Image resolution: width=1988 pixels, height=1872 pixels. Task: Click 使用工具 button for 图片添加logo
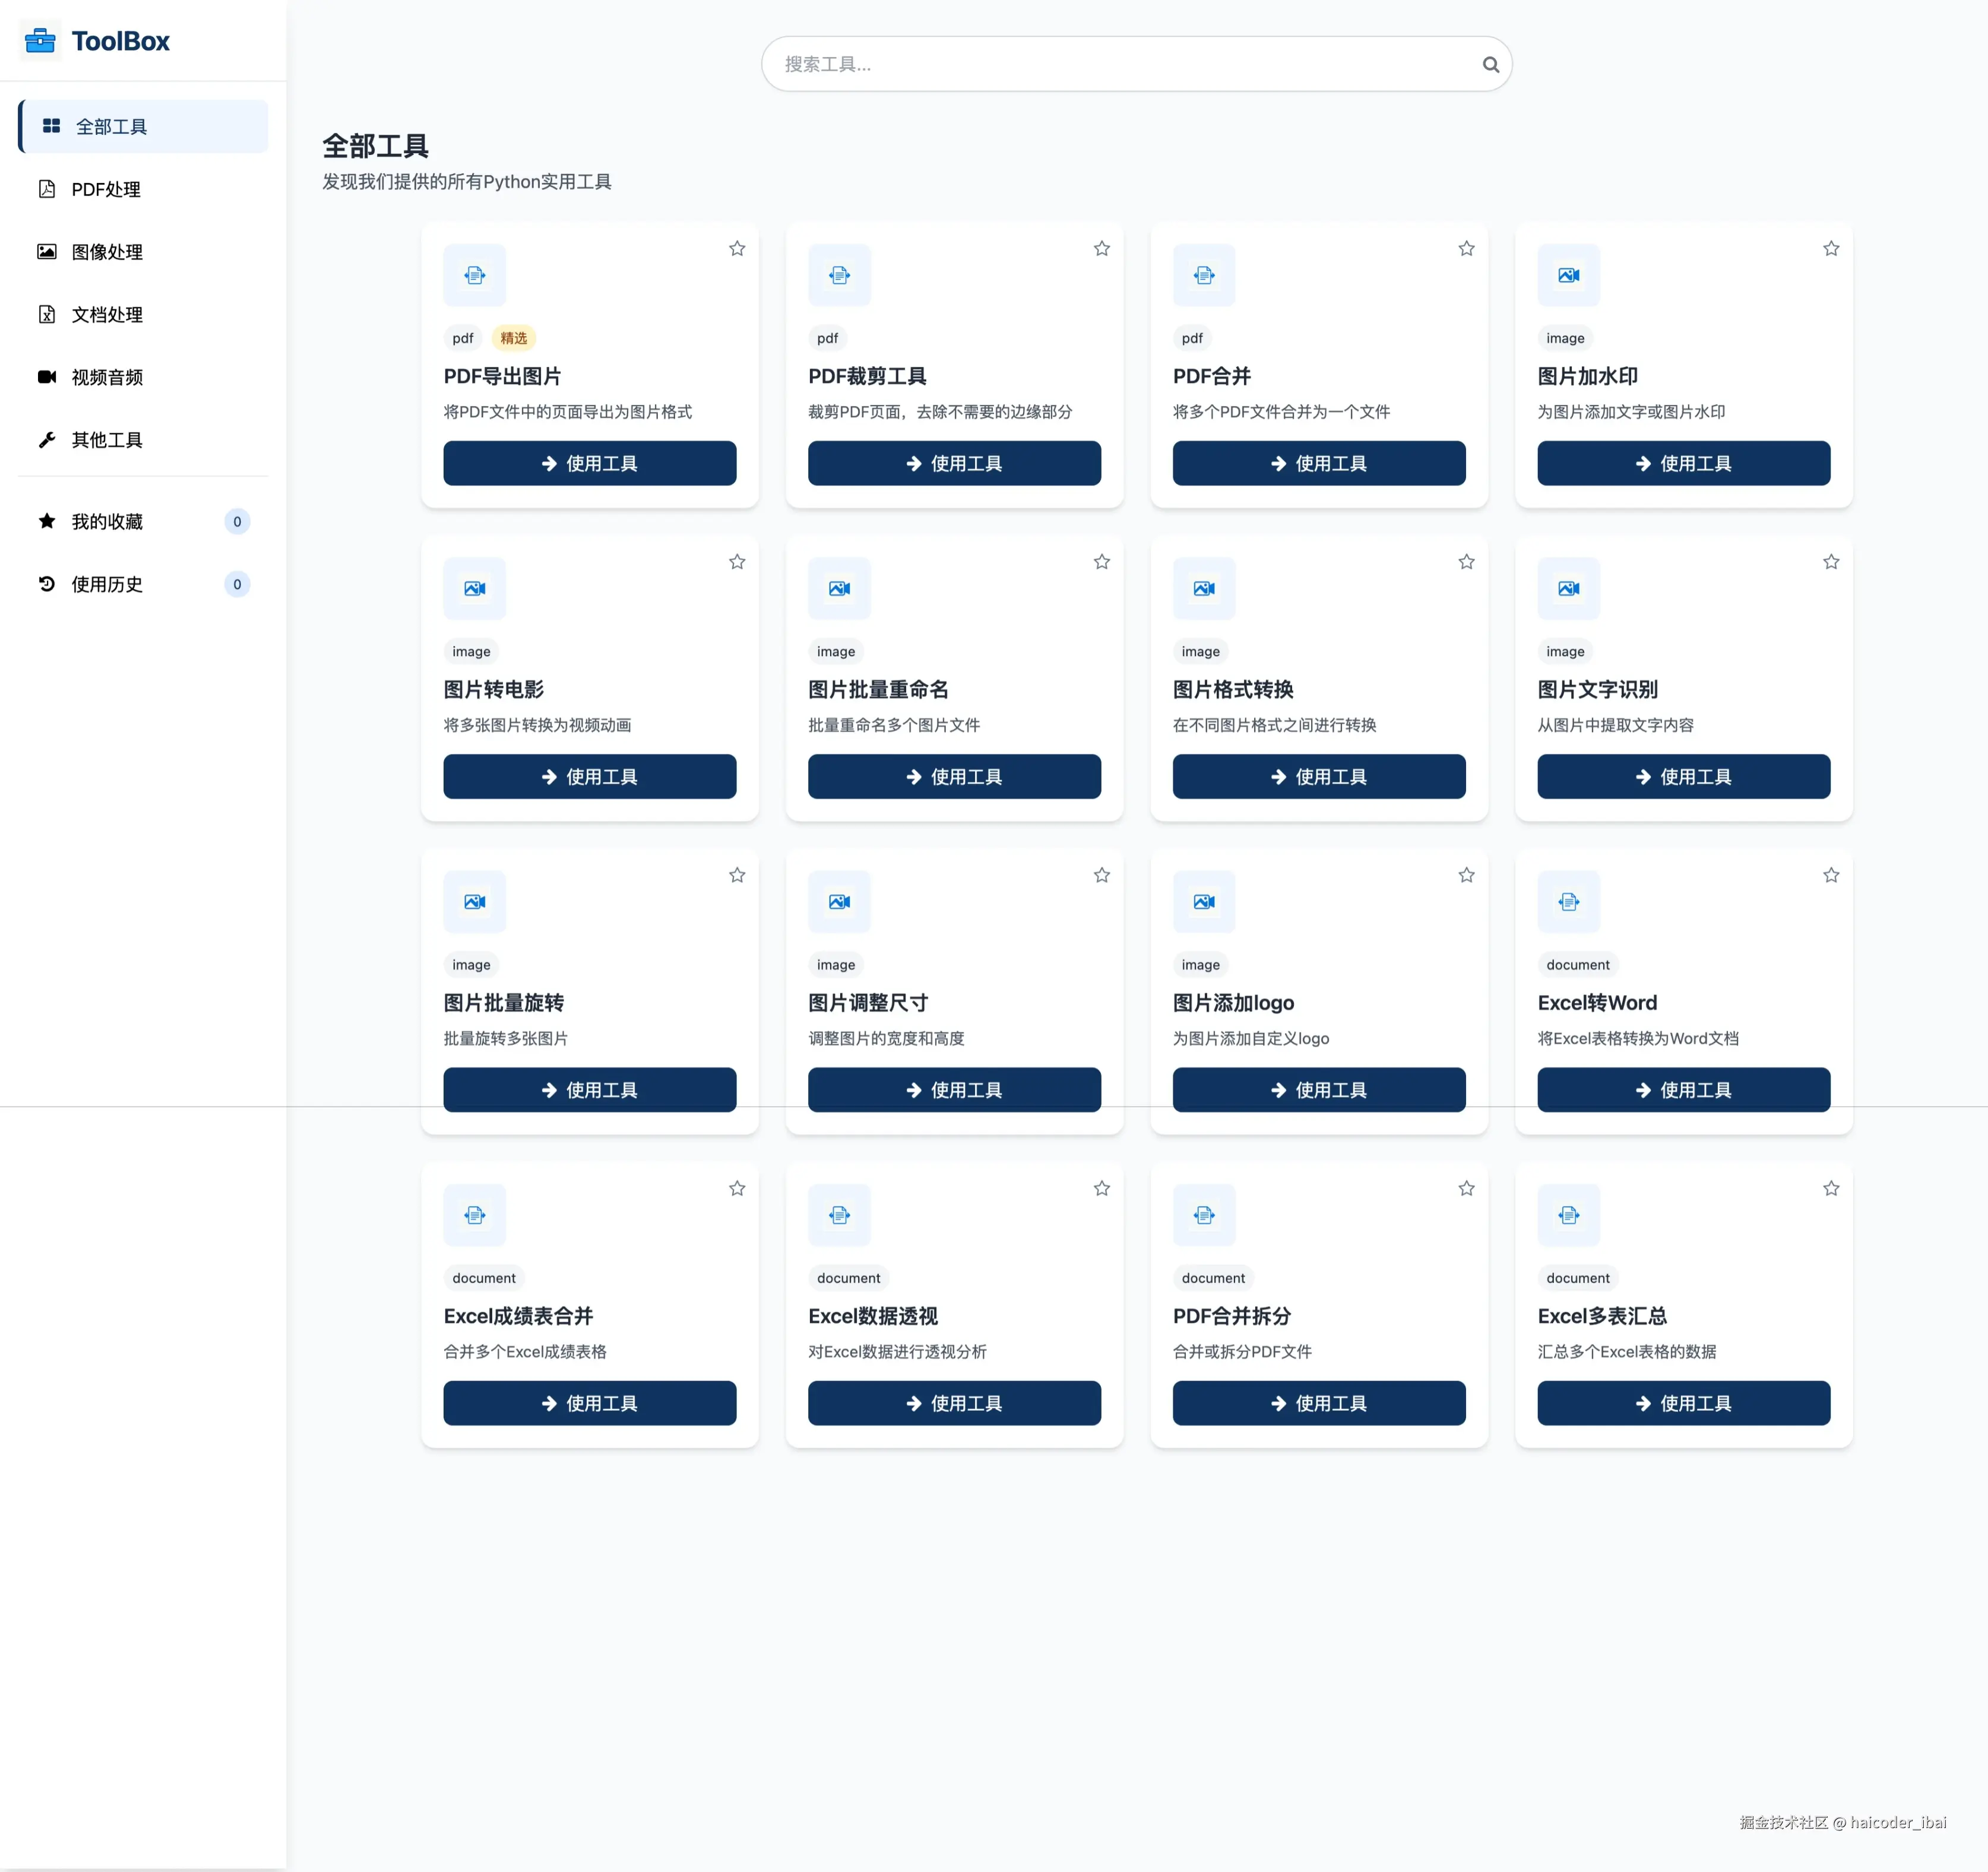(x=1318, y=1090)
